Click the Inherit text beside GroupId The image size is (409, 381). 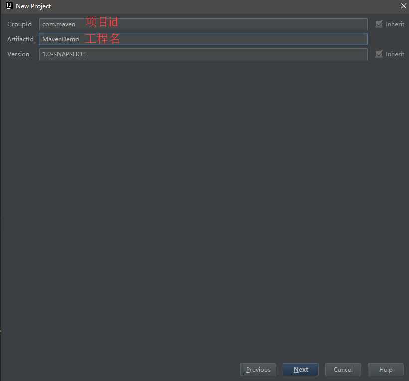click(395, 24)
